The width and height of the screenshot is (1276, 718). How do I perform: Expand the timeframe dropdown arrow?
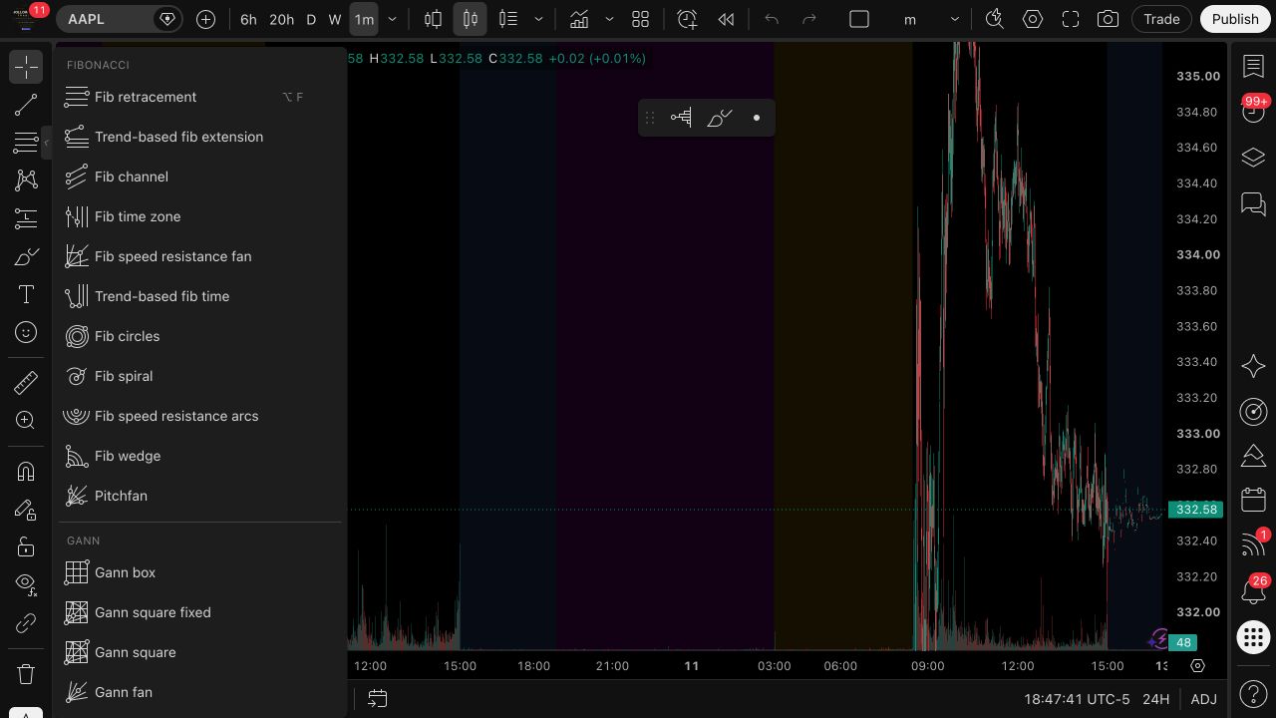coord(392,19)
